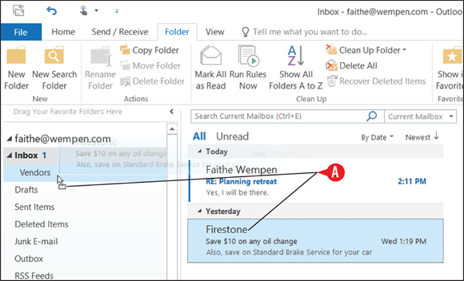Collapse the faithe@wempen.com account tree
Viewport: 464px width, 281px height.
(x=10, y=139)
